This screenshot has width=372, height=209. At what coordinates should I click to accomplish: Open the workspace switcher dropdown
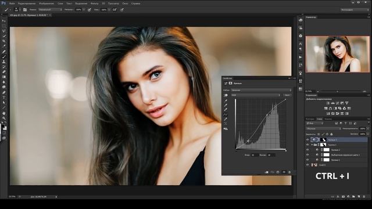coord(355,10)
